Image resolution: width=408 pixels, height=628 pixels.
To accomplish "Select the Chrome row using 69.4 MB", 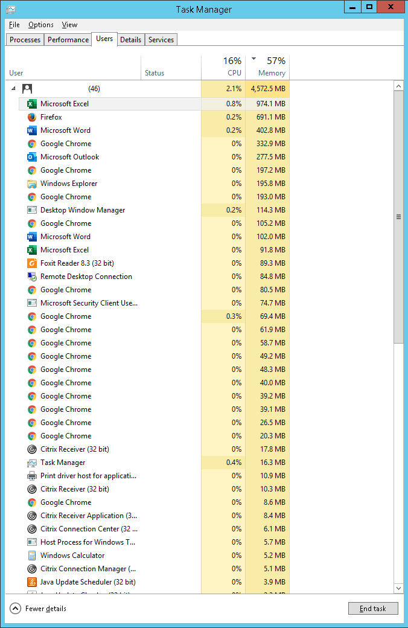I will (154, 316).
